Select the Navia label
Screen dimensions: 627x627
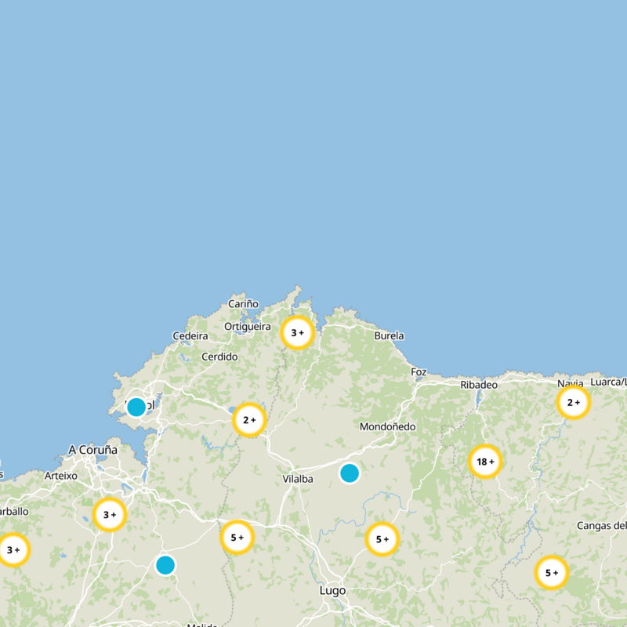click(x=571, y=383)
